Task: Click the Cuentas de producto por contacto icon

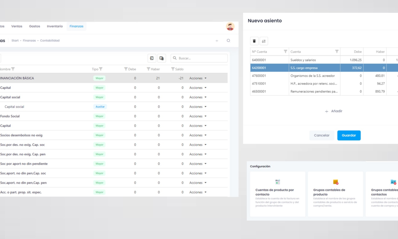Action: click(277, 182)
